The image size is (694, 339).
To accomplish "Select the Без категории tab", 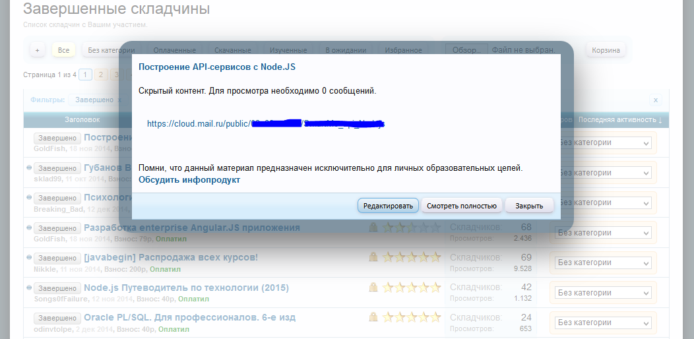I will click(111, 50).
